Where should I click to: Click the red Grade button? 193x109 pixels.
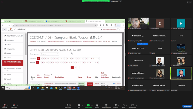click(90, 84)
